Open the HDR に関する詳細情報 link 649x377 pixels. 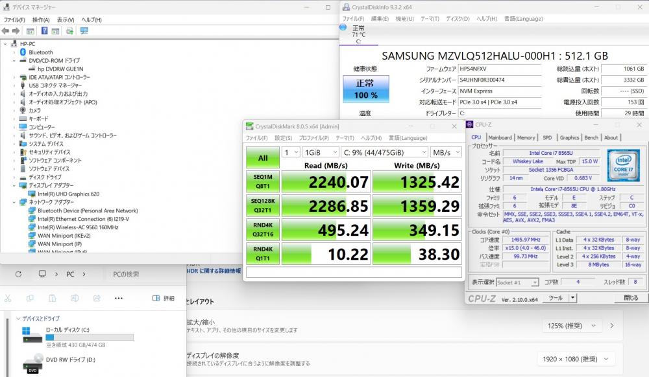pos(214,271)
